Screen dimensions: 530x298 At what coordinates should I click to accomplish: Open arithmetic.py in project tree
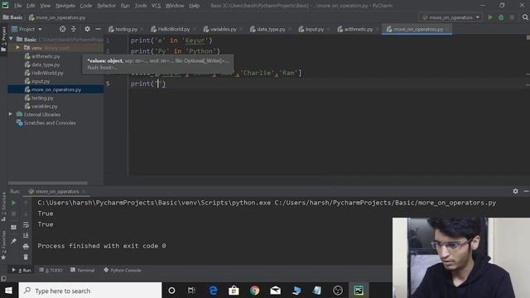pos(42,56)
